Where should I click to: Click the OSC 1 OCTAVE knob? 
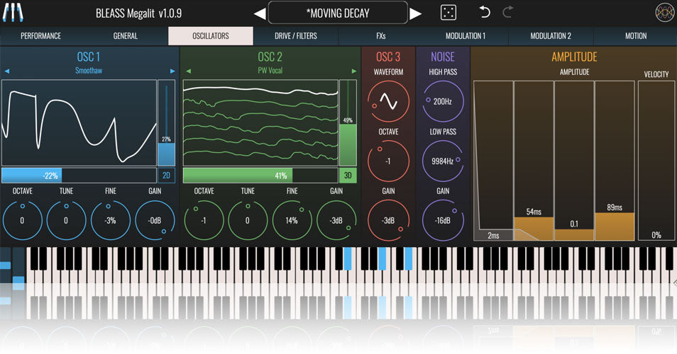click(23, 220)
